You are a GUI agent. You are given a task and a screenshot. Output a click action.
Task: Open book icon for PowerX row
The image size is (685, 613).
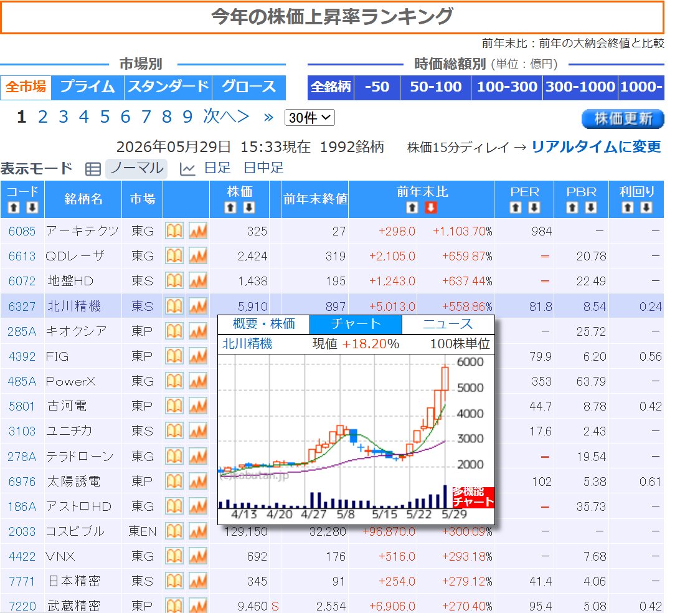click(174, 381)
